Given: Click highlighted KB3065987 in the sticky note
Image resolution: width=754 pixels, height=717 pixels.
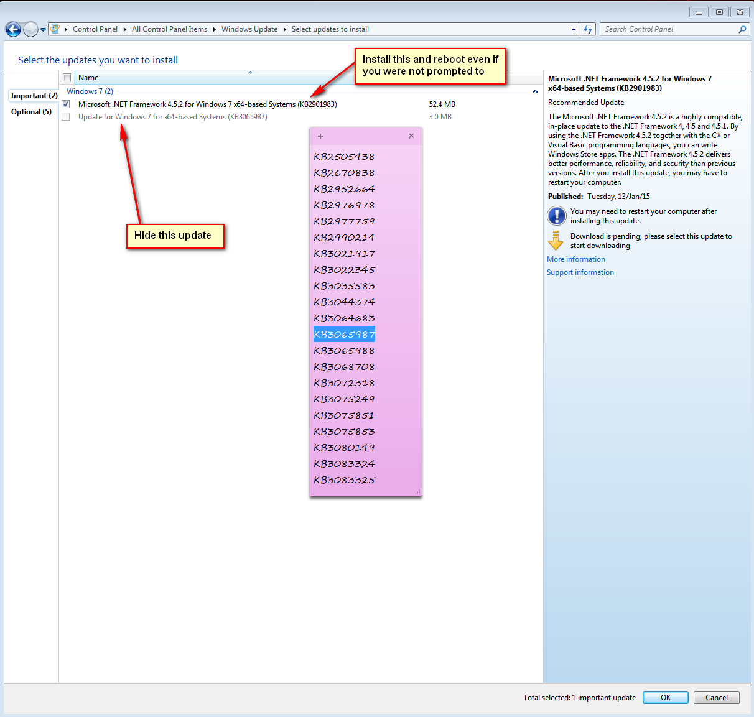Looking at the screenshot, I should point(344,335).
